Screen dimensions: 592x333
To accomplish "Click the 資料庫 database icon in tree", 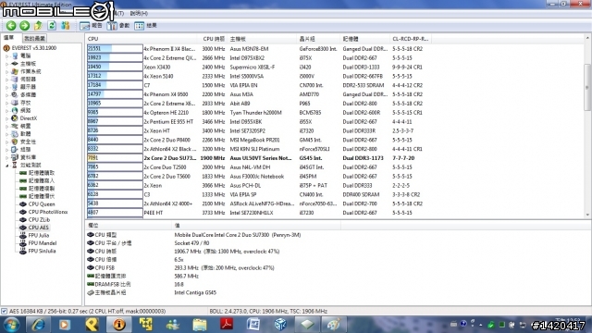I will click(x=15, y=157).
